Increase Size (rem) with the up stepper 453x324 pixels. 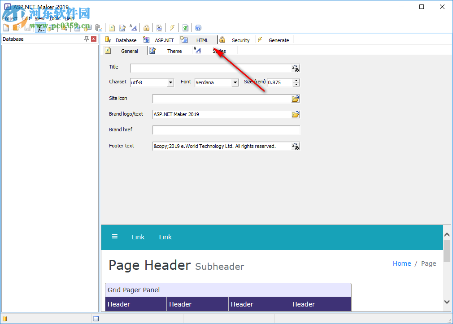[x=296, y=80]
